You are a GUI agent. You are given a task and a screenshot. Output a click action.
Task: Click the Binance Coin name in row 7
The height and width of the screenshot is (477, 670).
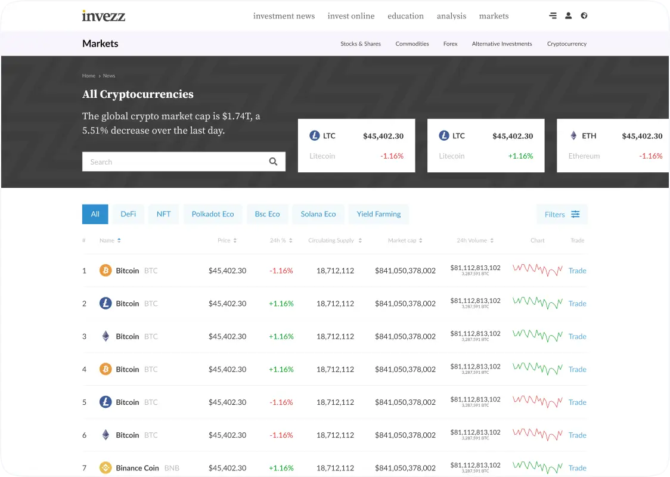click(x=137, y=468)
